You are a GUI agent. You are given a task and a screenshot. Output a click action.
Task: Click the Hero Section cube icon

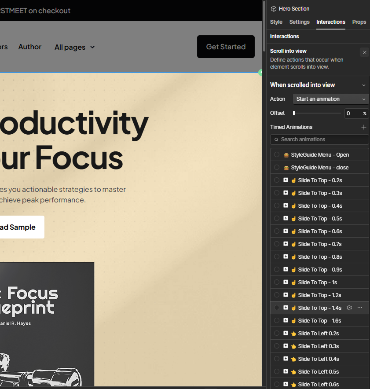274,8
